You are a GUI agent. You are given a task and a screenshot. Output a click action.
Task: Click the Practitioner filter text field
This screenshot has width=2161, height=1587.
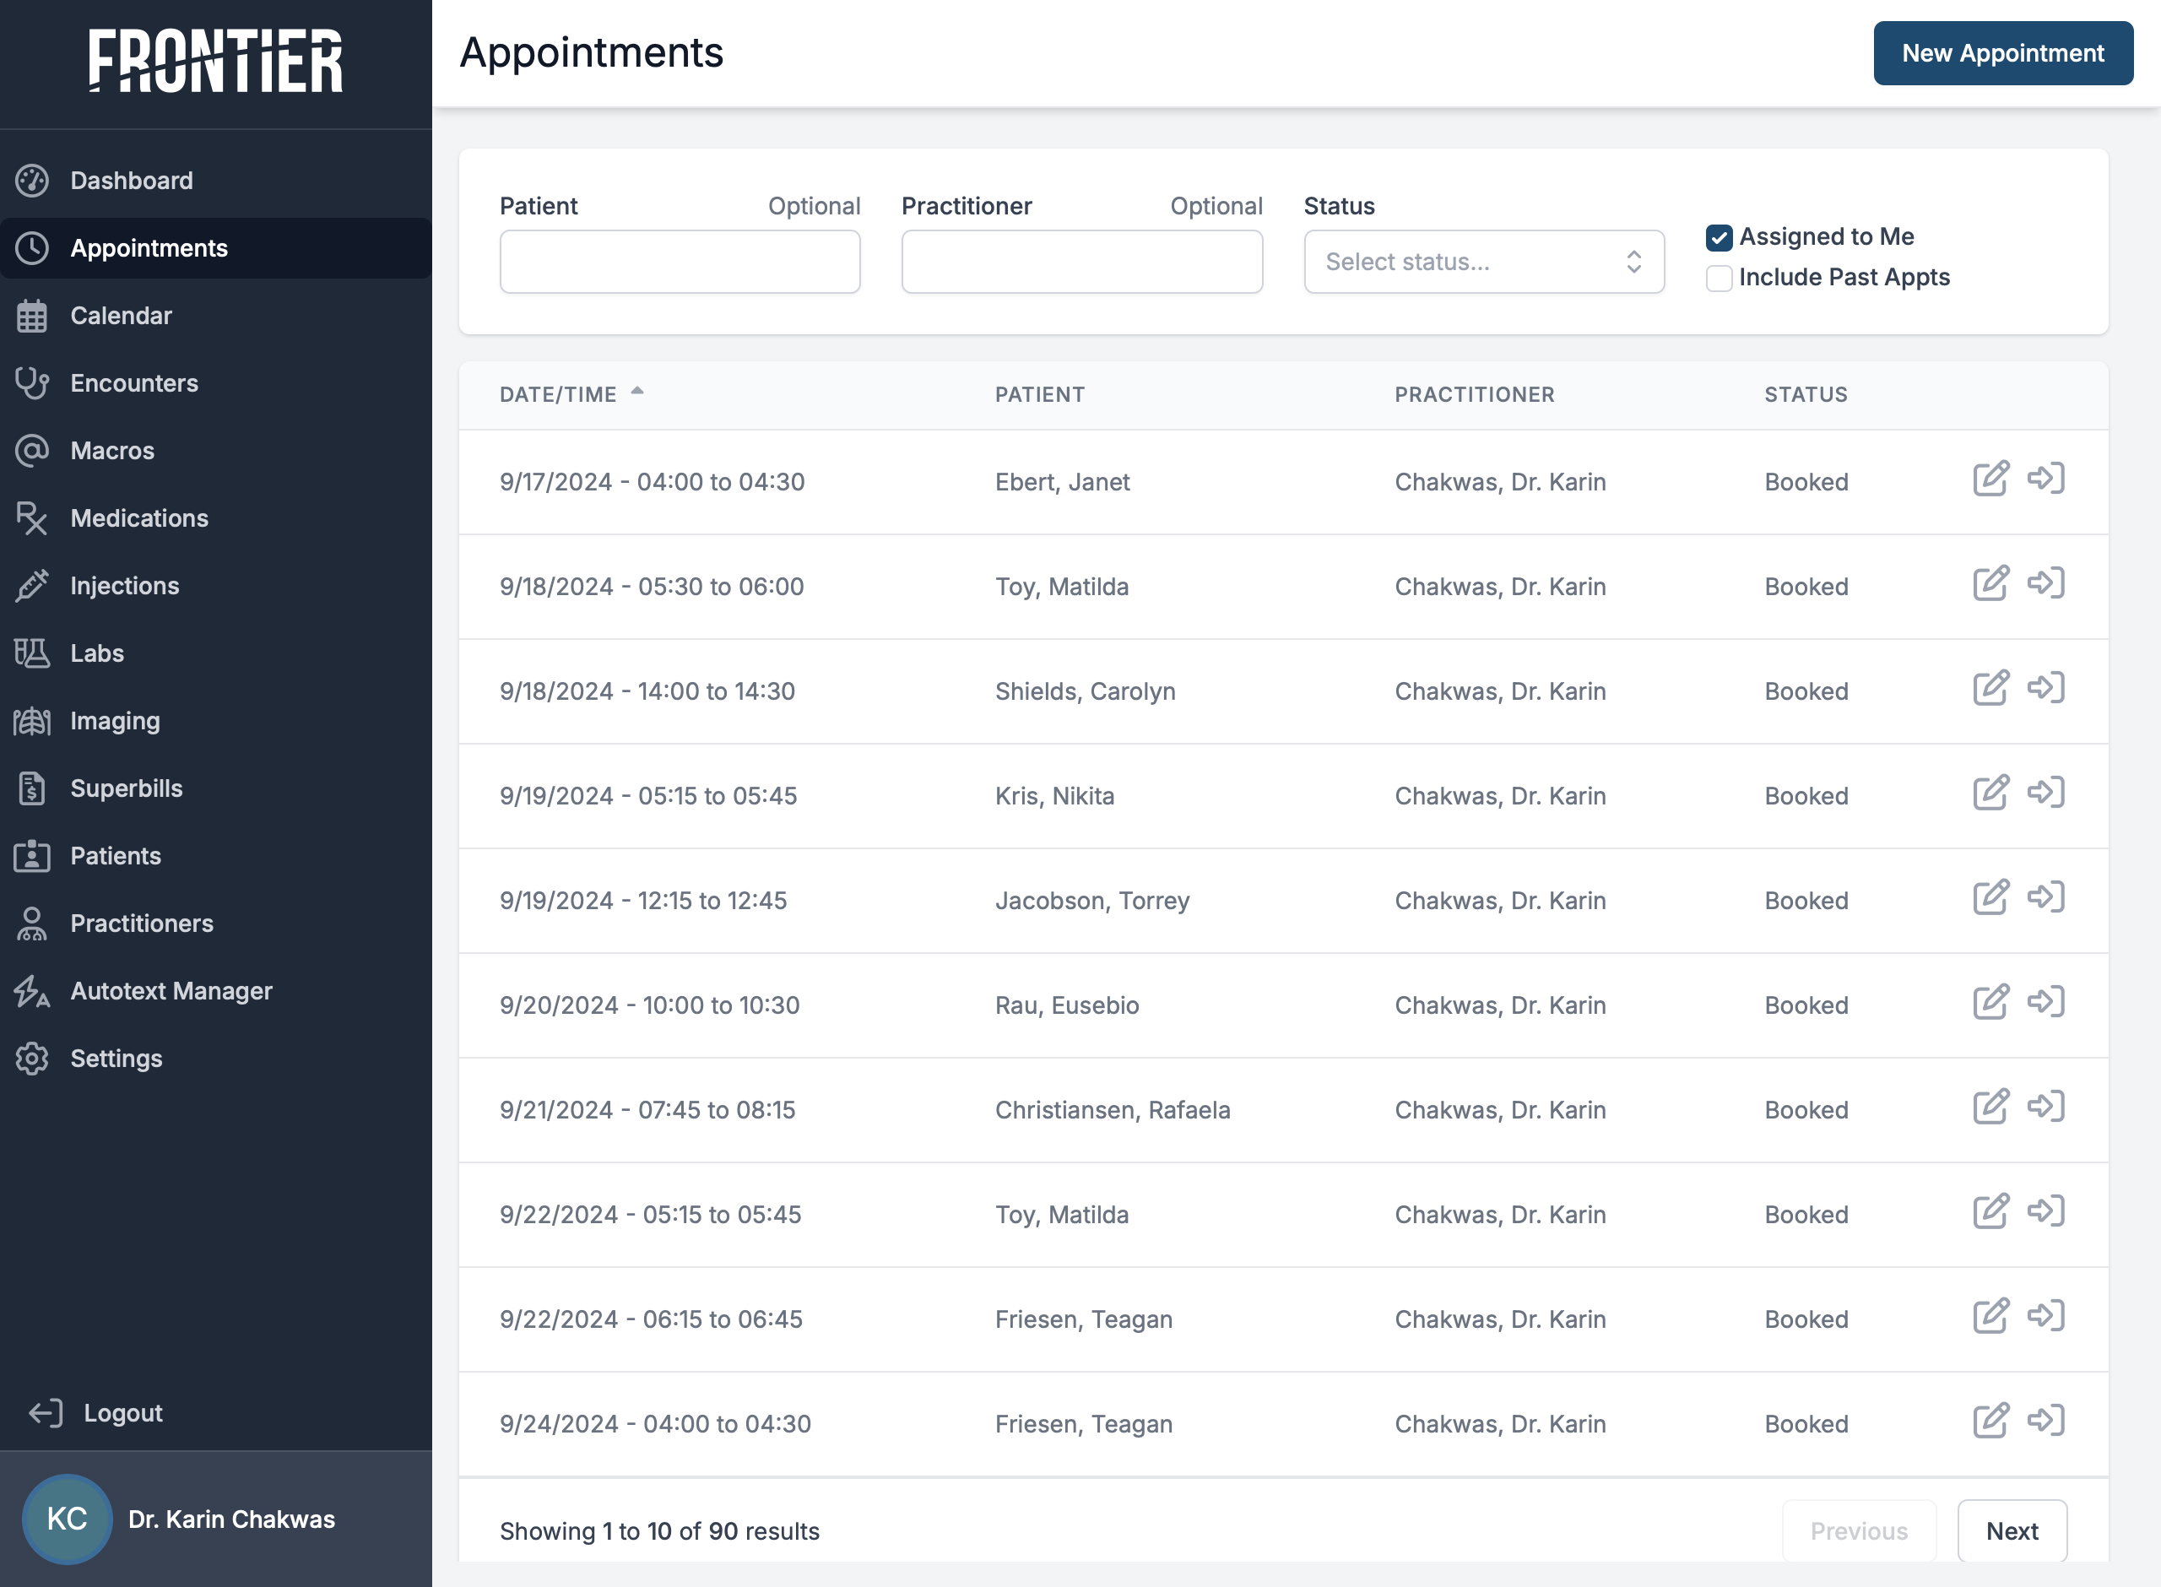[1081, 263]
